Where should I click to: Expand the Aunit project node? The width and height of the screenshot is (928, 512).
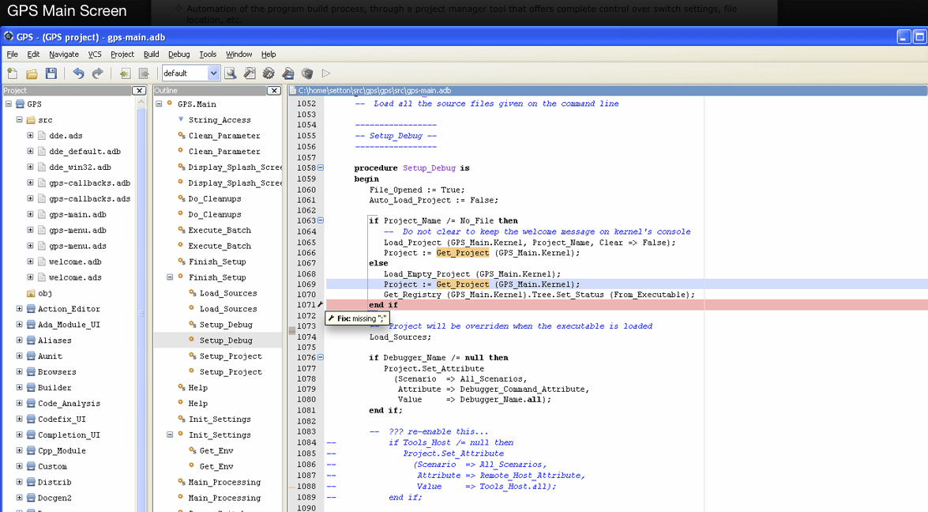(18, 356)
